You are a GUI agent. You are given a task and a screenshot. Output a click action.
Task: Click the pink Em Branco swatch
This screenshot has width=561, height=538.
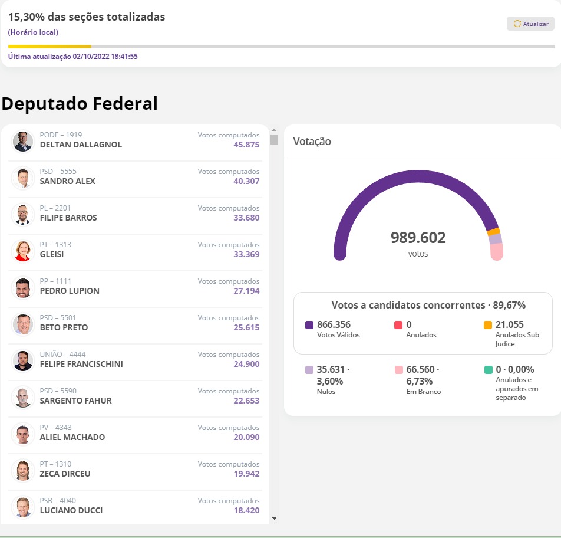pos(398,370)
